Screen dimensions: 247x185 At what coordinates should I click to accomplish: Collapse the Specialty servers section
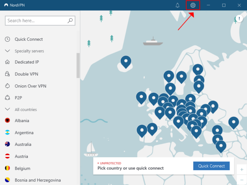click(7, 51)
